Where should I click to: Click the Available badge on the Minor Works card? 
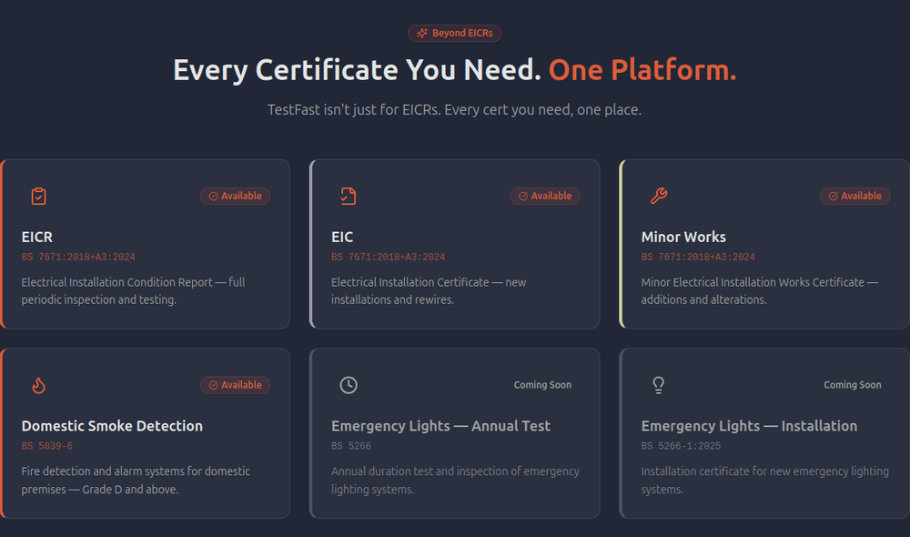(x=854, y=197)
